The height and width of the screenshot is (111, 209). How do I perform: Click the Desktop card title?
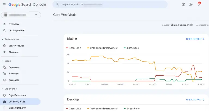[73, 99]
